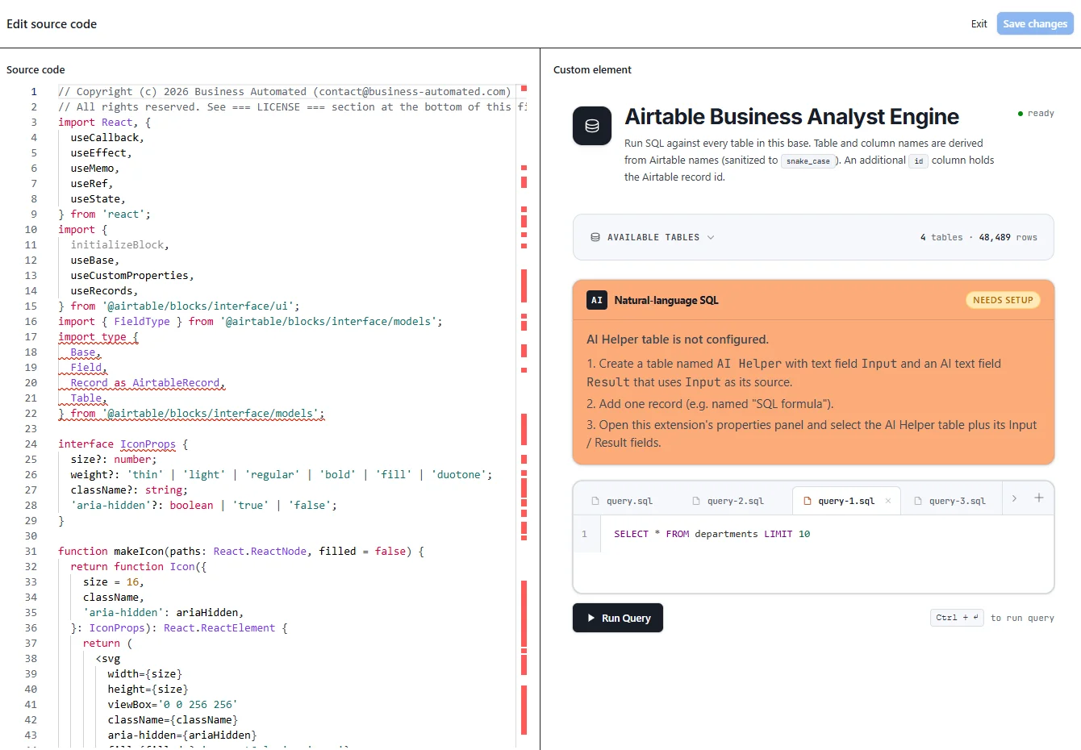Click the 'size = 16,' code line
Image resolution: width=1081 pixels, height=750 pixels.
point(114,581)
